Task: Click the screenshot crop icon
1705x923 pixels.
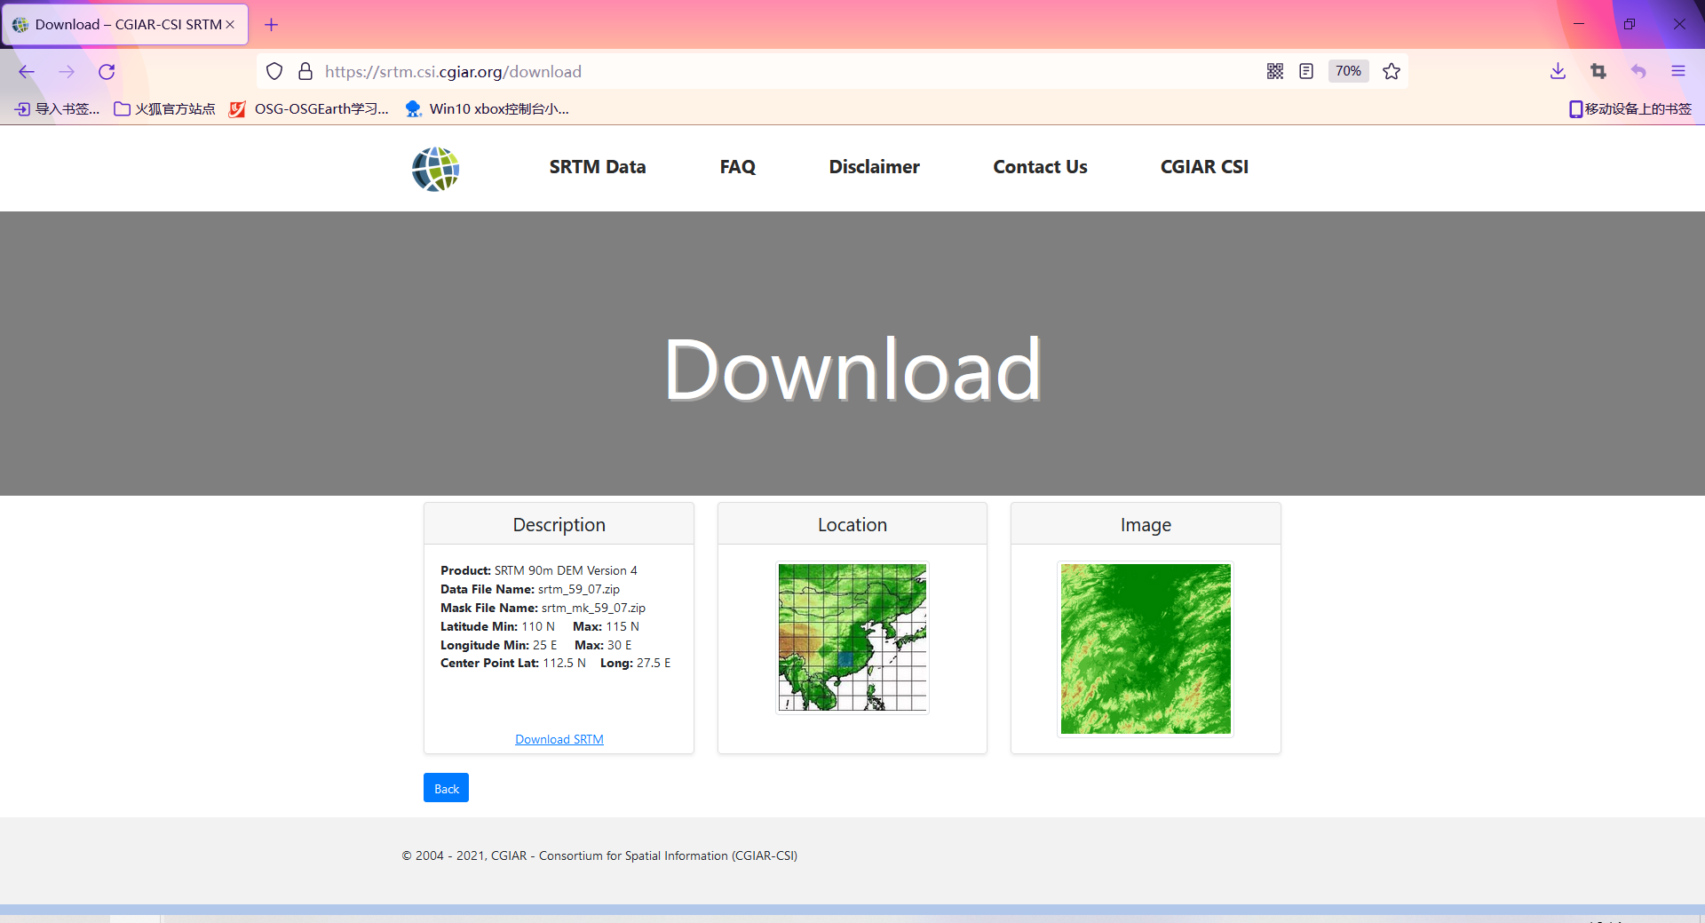Action: (x=1598, y=71)
